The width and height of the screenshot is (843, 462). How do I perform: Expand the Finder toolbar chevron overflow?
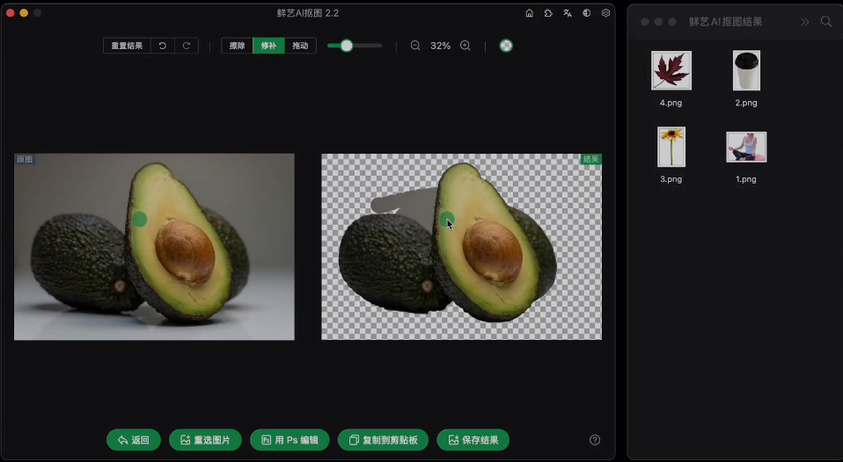tap(805, 22)
